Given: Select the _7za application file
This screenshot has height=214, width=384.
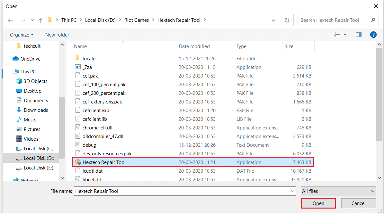Looking at the screenshot, I should tap(87, 67).
